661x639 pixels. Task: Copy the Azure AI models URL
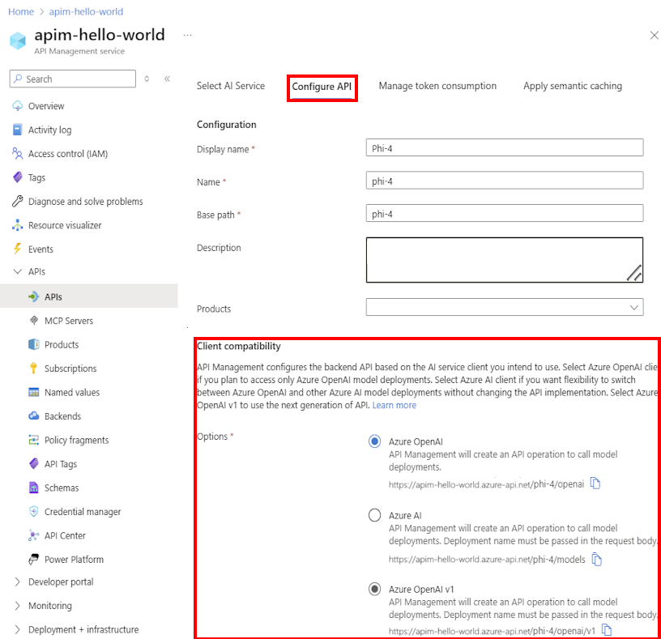[596, 559]
